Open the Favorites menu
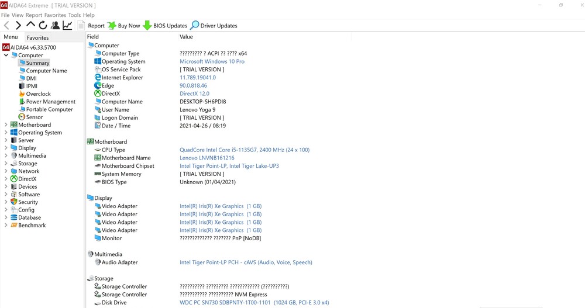 click(x=55, y=15)
